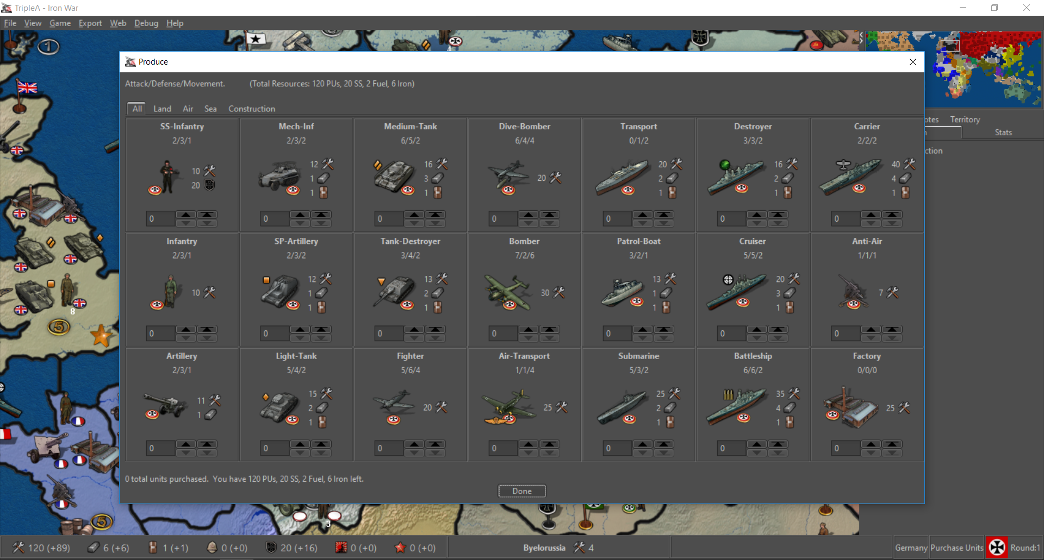
Task: Increase Patrol-Boat quantity by one
Action: pyautogui.click(x=643, y=329)
